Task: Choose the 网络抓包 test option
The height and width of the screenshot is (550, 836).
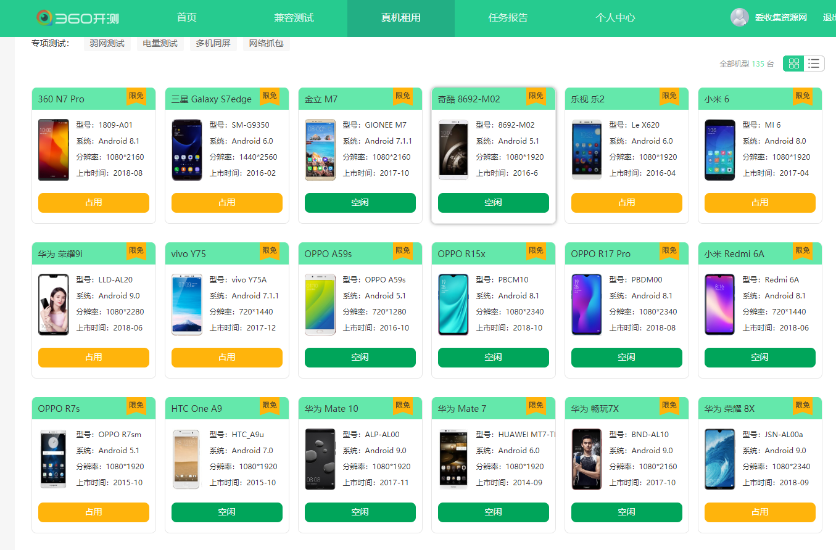Action: click(x=267, y=44)
